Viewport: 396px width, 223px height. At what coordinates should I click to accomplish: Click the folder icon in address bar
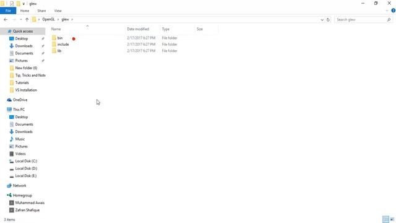tap(34, 19)
